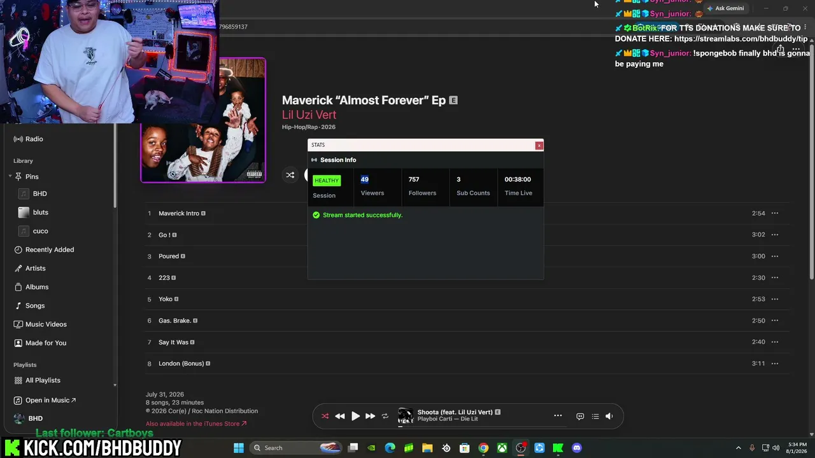This screenshot has width=815, height=458.
Task: Open more options for Say It Was
Action: tap(775, 342)
